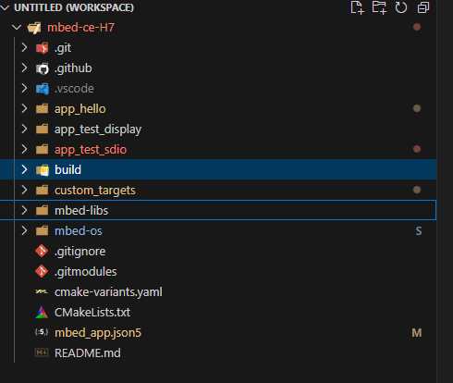
Task: Collapse the mbed-ce-H7 root folder
Action: pyautogui.click(x=17, y=28)
